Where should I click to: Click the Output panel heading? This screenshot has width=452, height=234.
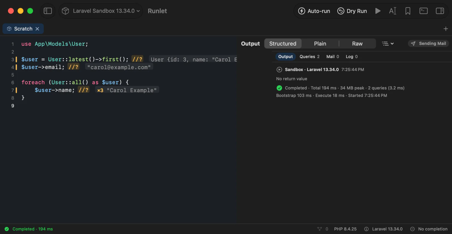[250, 44]
